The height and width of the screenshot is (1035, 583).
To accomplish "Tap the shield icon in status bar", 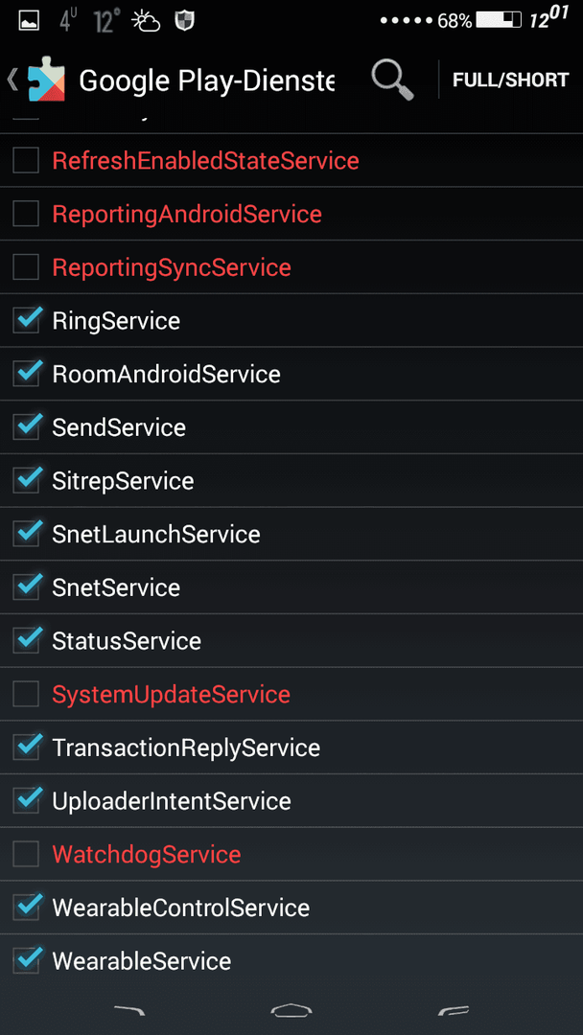I will click(x=184, y=21).
